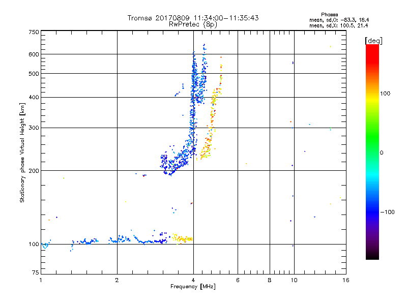
Task: Click the "mean, sd,O: -83.3, 18.4" statistic
Action: pyautogui.click(x=339, y=20)
